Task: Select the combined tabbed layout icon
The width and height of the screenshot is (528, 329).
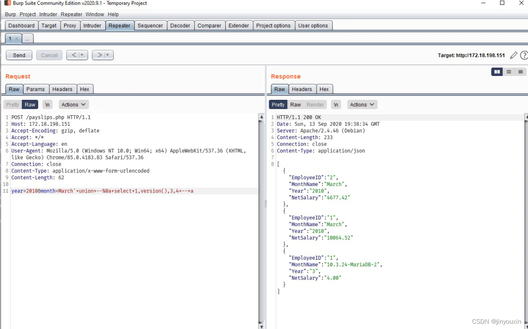Action: pyautogui.click(x=520, y=72)
